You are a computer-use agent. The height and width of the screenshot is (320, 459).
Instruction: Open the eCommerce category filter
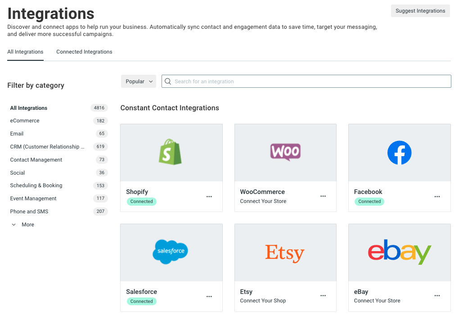24,121
